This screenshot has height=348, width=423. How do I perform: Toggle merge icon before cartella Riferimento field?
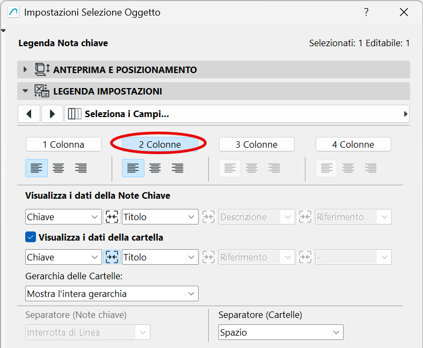[208, 257]
